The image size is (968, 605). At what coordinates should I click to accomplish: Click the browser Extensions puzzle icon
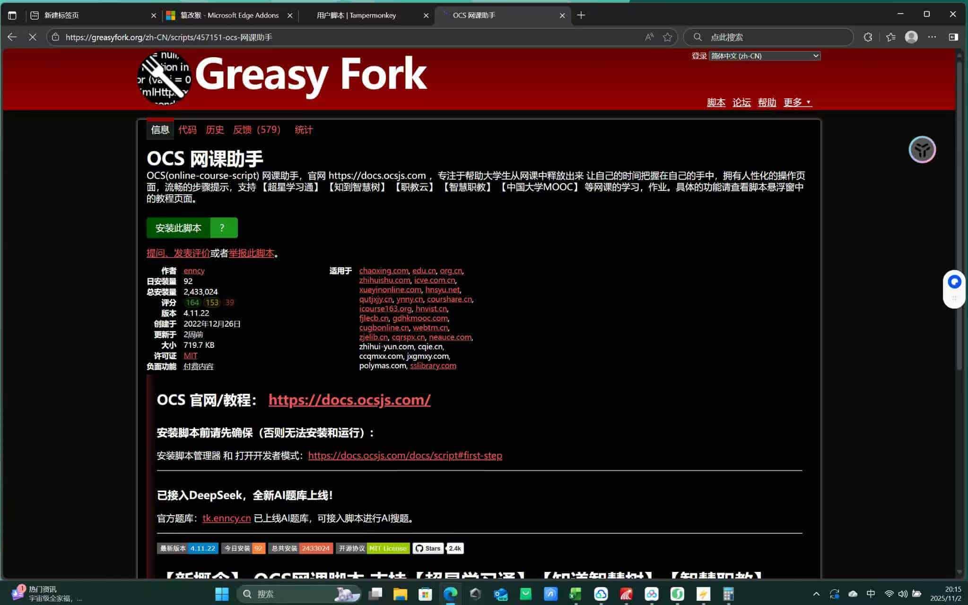pyautogui.click(x=868, y=37)
